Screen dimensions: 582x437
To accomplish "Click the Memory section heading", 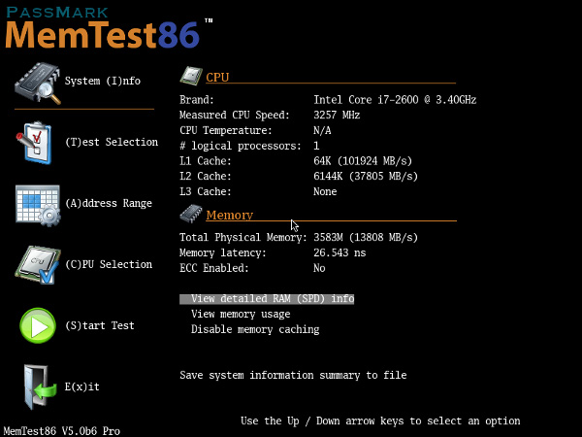I will (229, 216).
